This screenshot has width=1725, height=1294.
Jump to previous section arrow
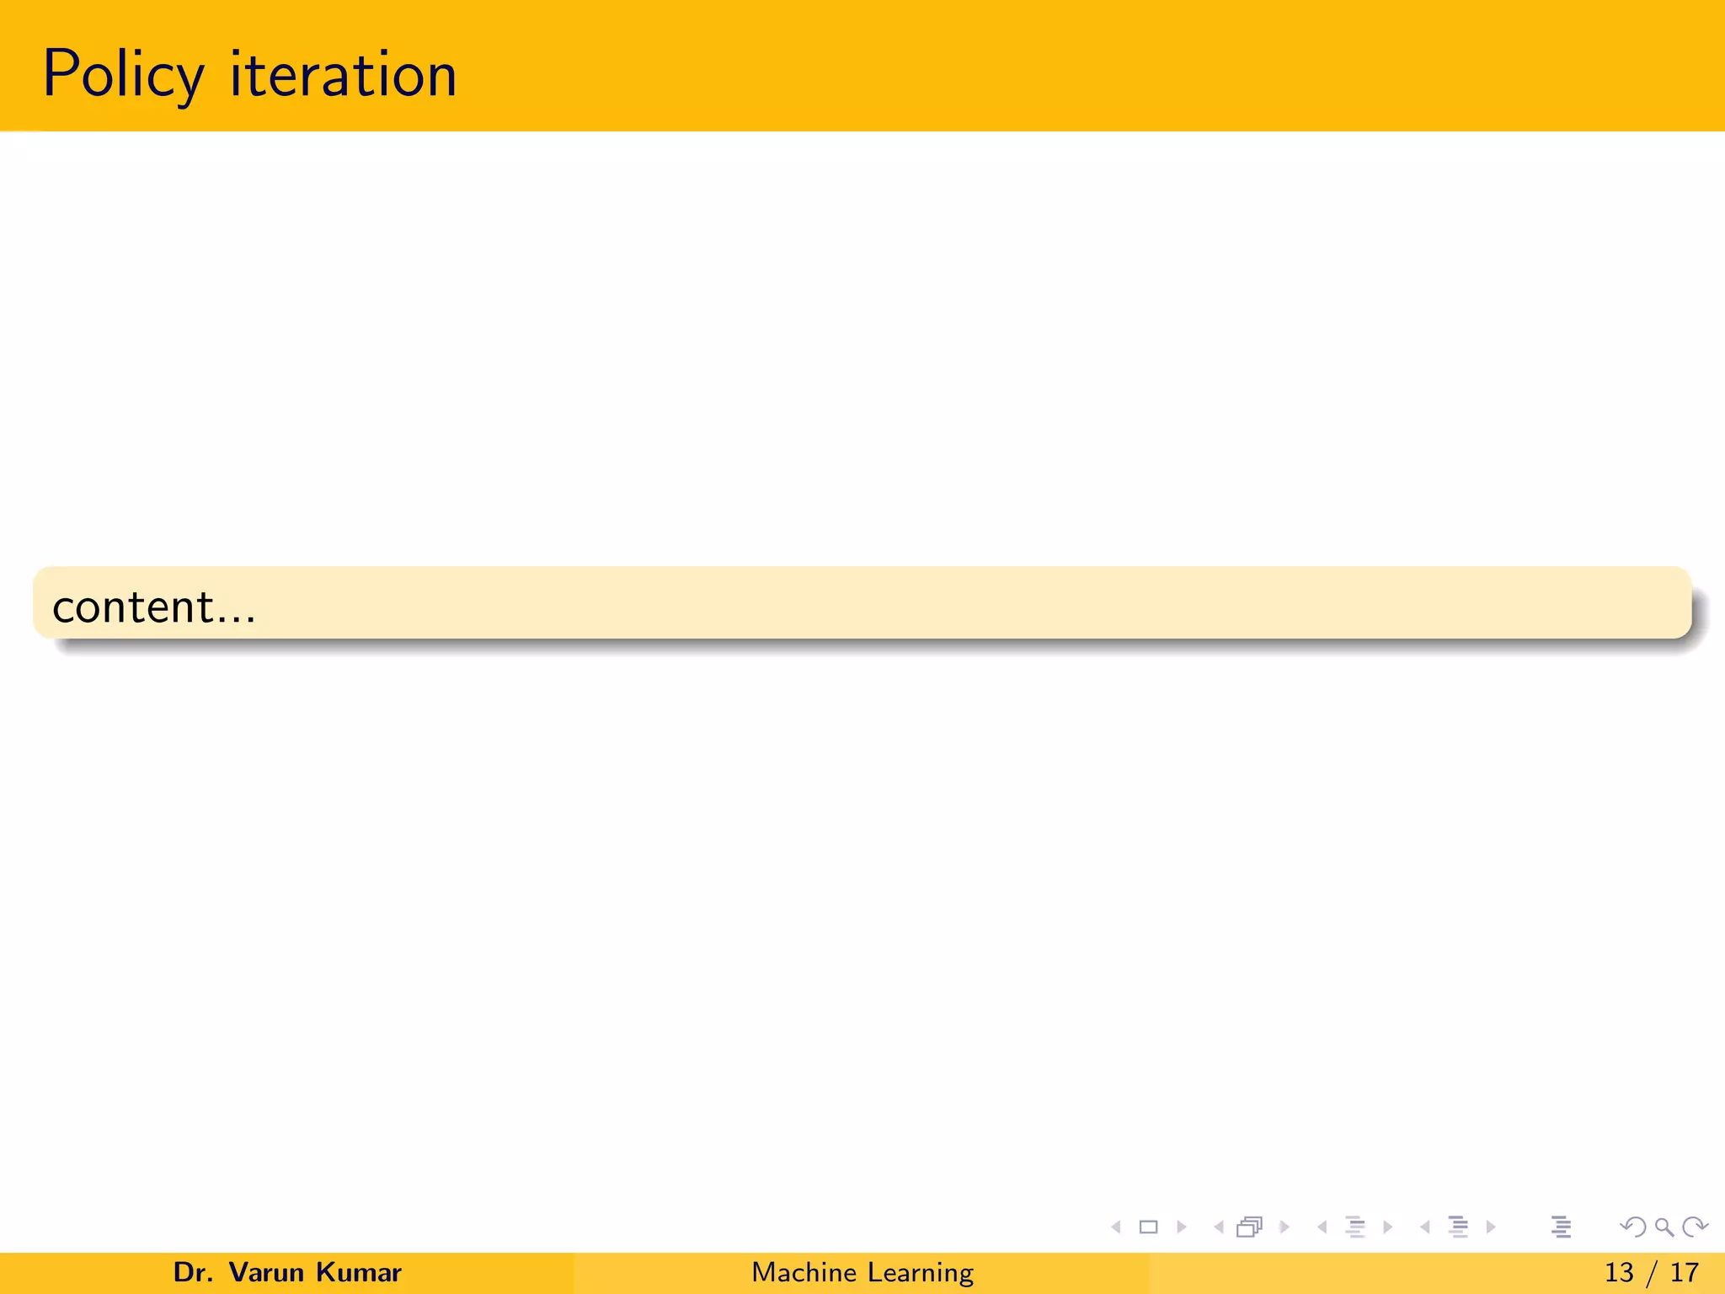point(1425,1227)
